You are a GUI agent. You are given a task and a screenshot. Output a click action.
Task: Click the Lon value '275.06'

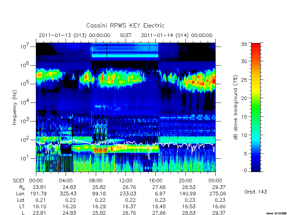[x=218, y=193]
